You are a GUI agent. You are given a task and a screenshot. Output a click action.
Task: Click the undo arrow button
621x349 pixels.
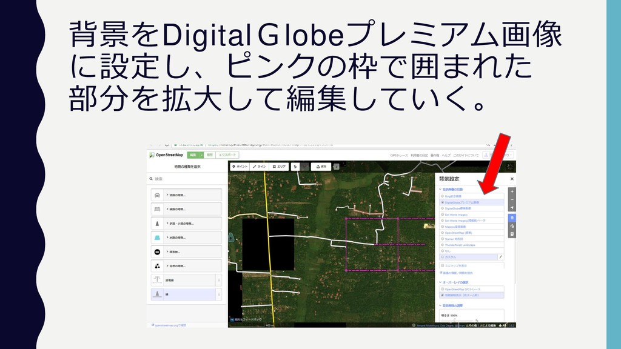(x=295, y=167)
